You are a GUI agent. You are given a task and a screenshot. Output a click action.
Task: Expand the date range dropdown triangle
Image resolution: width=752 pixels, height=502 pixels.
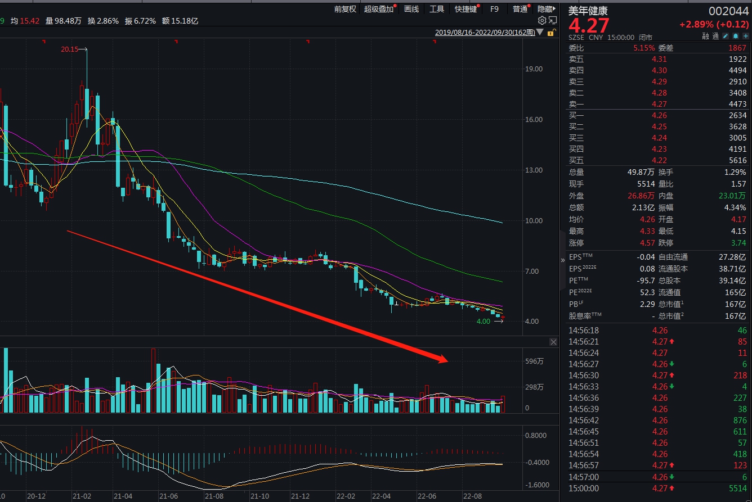[540, 33]
